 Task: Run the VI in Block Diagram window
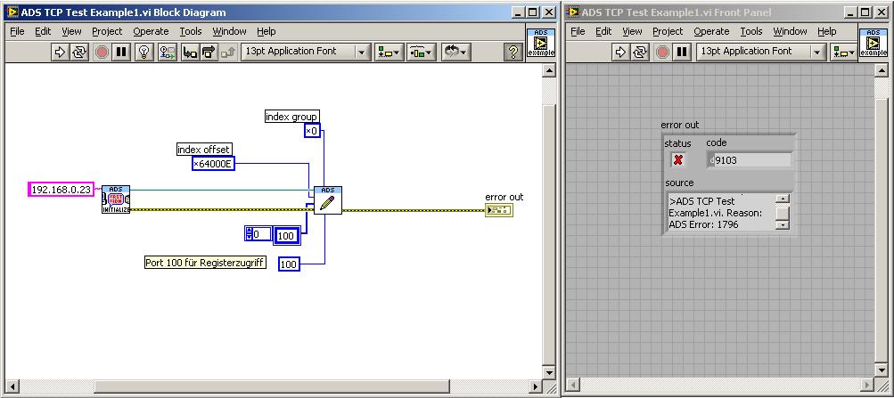[x=60, y=53]
